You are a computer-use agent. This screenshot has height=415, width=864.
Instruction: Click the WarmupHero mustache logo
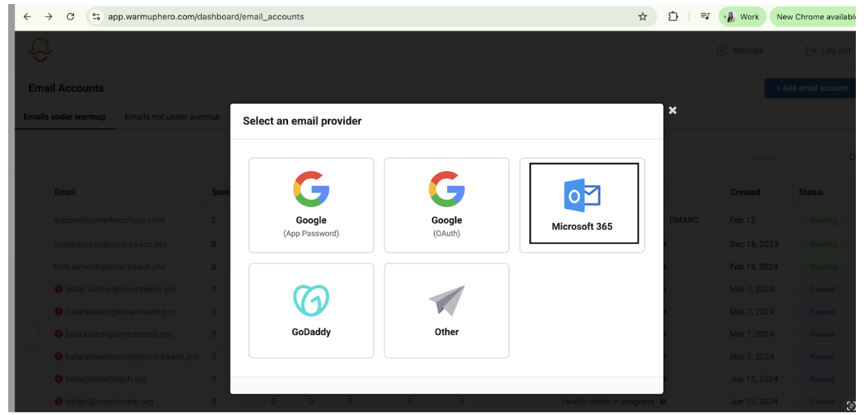click(x=40, y=51)
